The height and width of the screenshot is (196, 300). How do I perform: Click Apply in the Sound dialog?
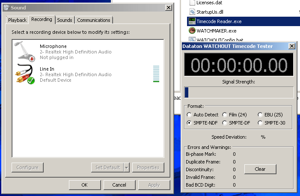point(154,185)
